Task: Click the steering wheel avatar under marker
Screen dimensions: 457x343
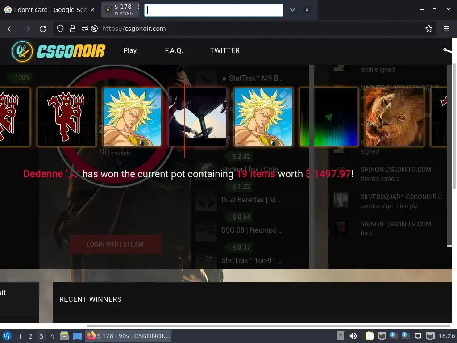Action: click(198, 117)
